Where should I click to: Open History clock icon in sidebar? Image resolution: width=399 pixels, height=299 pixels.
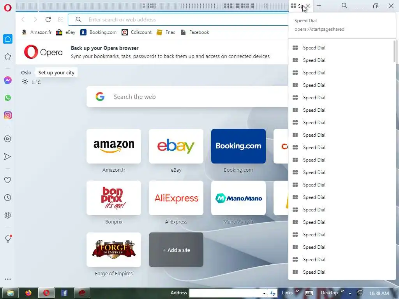(x=8, y=197)
